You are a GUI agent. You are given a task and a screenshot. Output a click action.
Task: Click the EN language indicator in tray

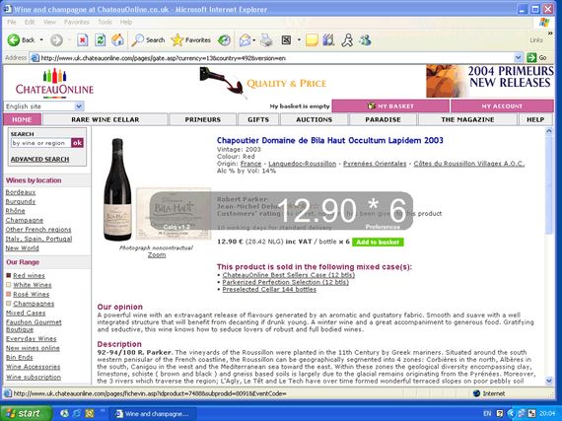[487, 413]
